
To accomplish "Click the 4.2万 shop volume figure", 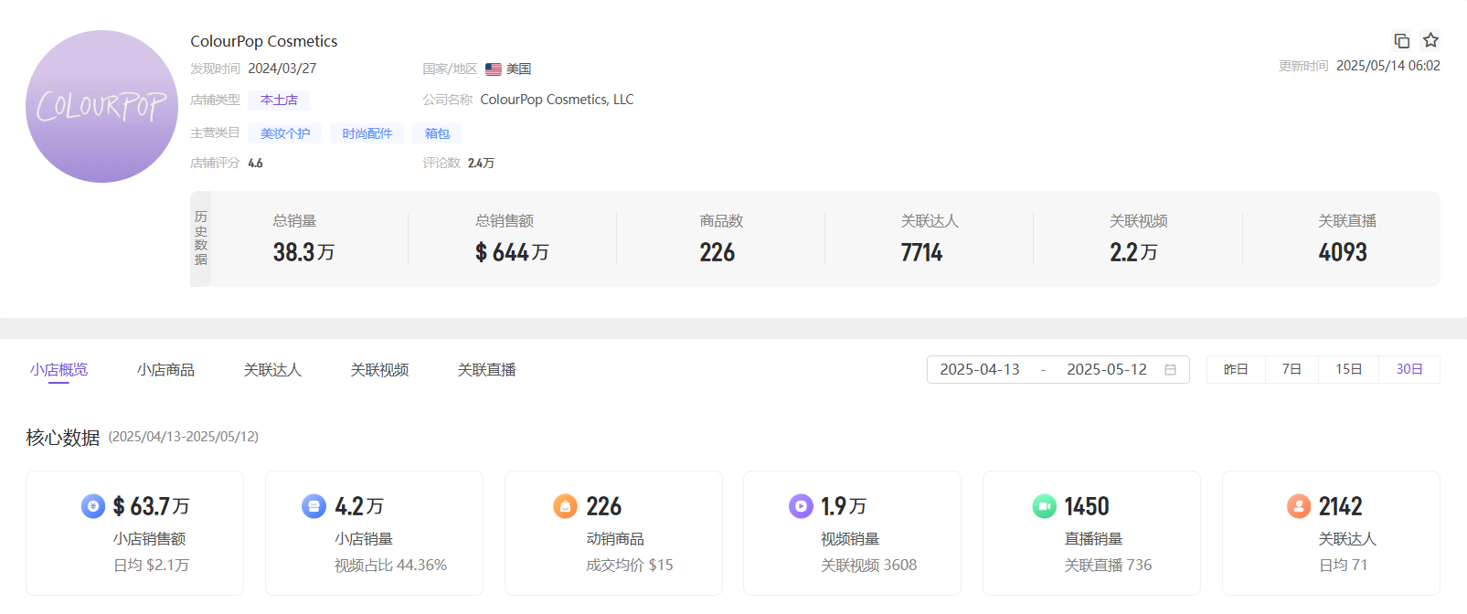I will coord(359,506).
